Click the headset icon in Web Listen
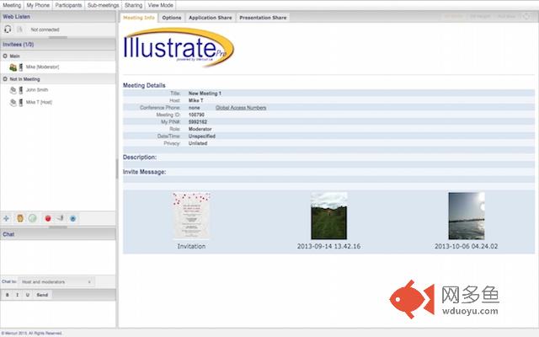Viewport: 539px width, 337px height. coord(8,29)
